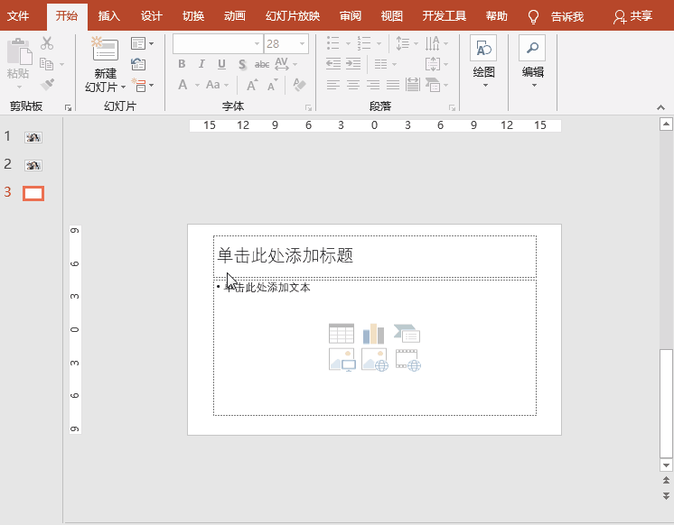
Task: Collapse the ribbon with the chevron
Action: (x=661, y=107)
